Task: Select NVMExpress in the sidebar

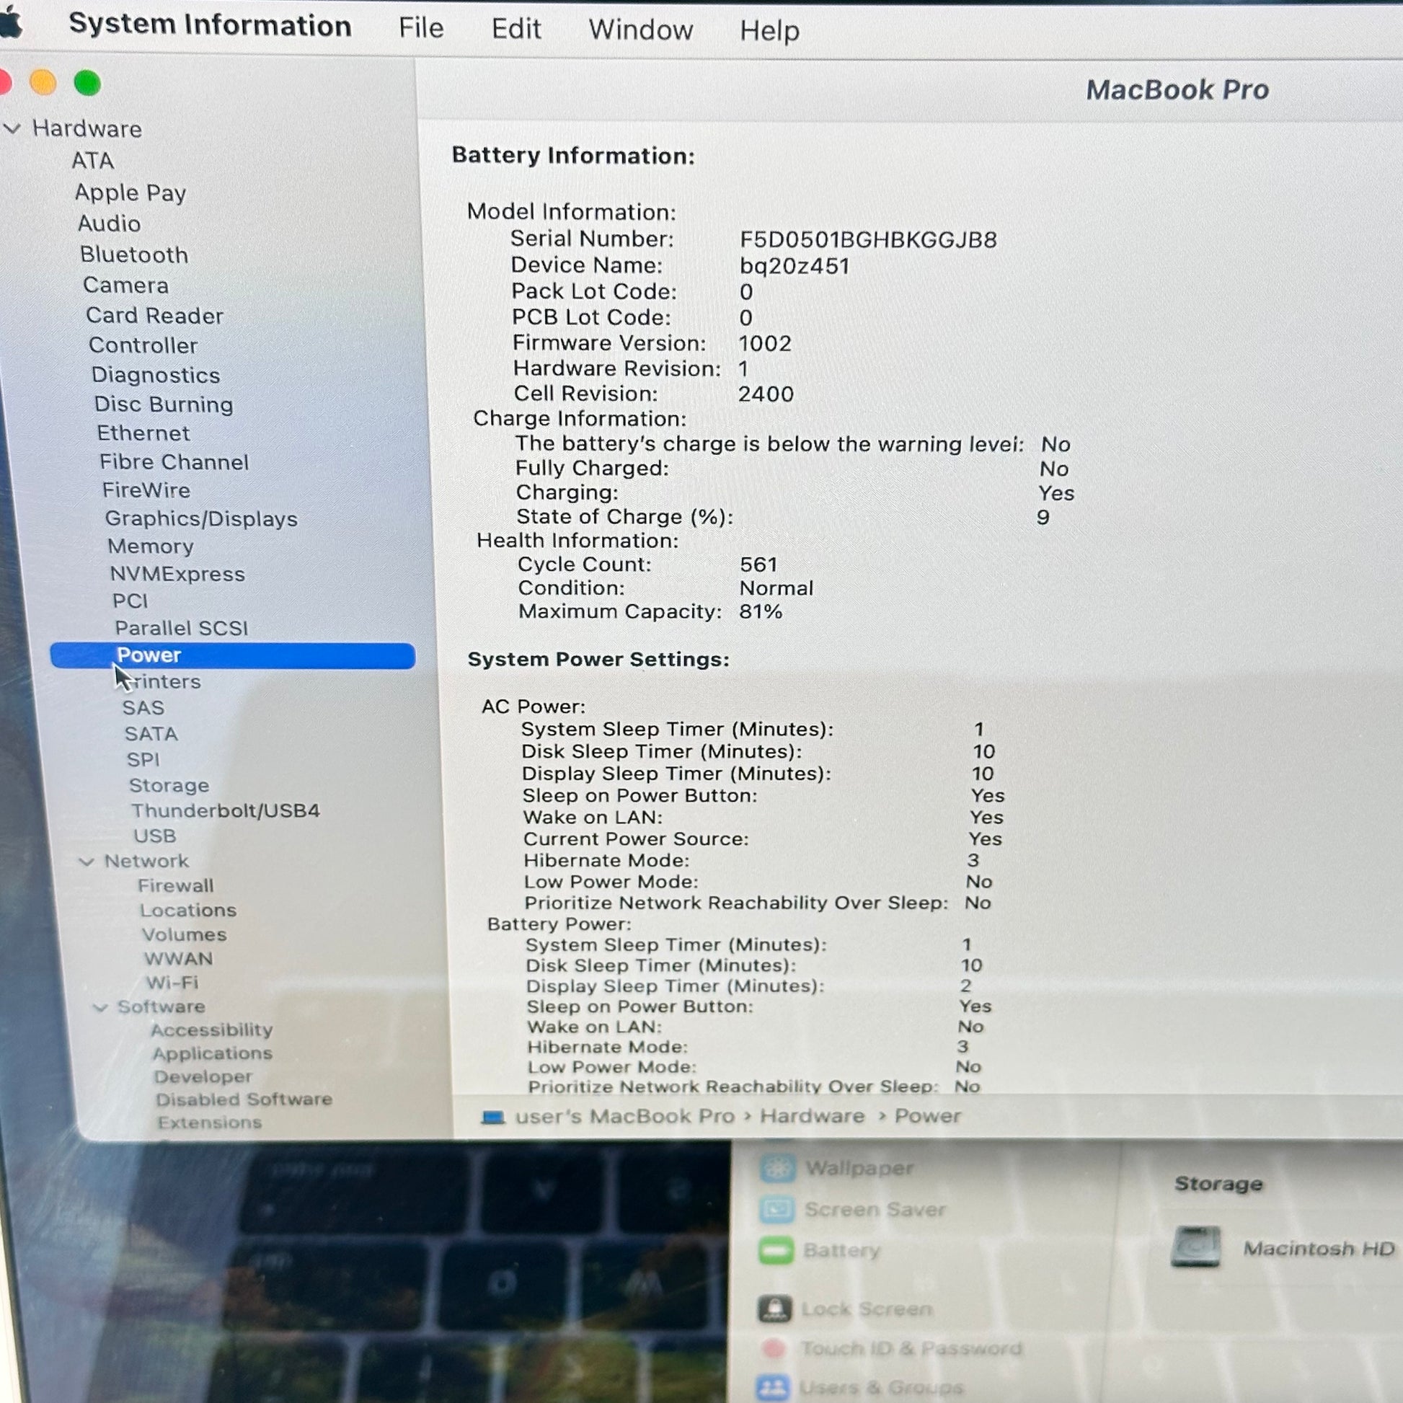Action: pos(177,575)
